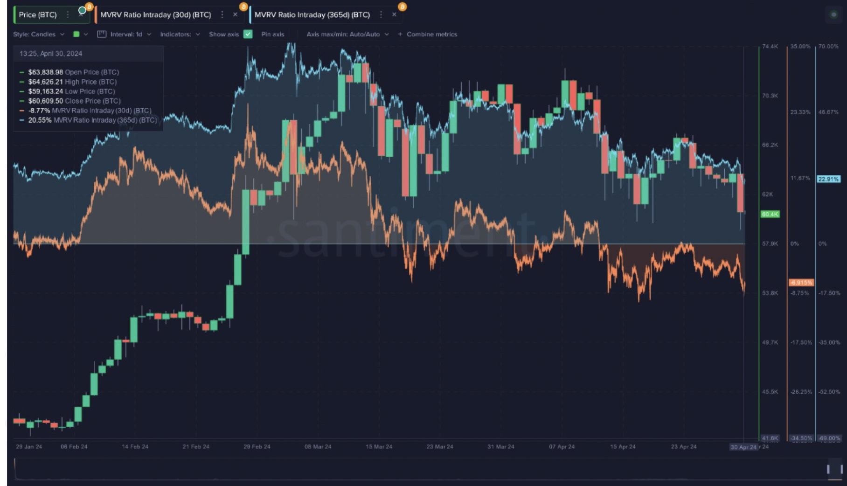Click the Bitcoin badge on MVRV 365d tab
The width and height of the screenshot is (847, 486).
tap(402, 7)
